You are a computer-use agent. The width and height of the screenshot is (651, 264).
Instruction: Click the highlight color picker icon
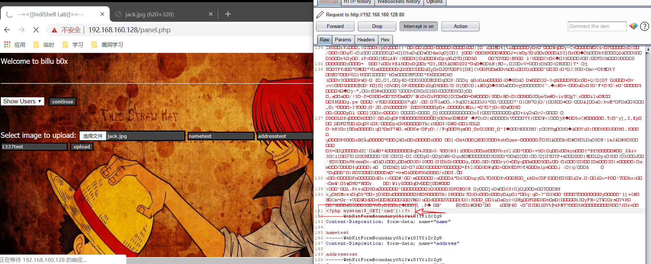(x=634, y=26)
